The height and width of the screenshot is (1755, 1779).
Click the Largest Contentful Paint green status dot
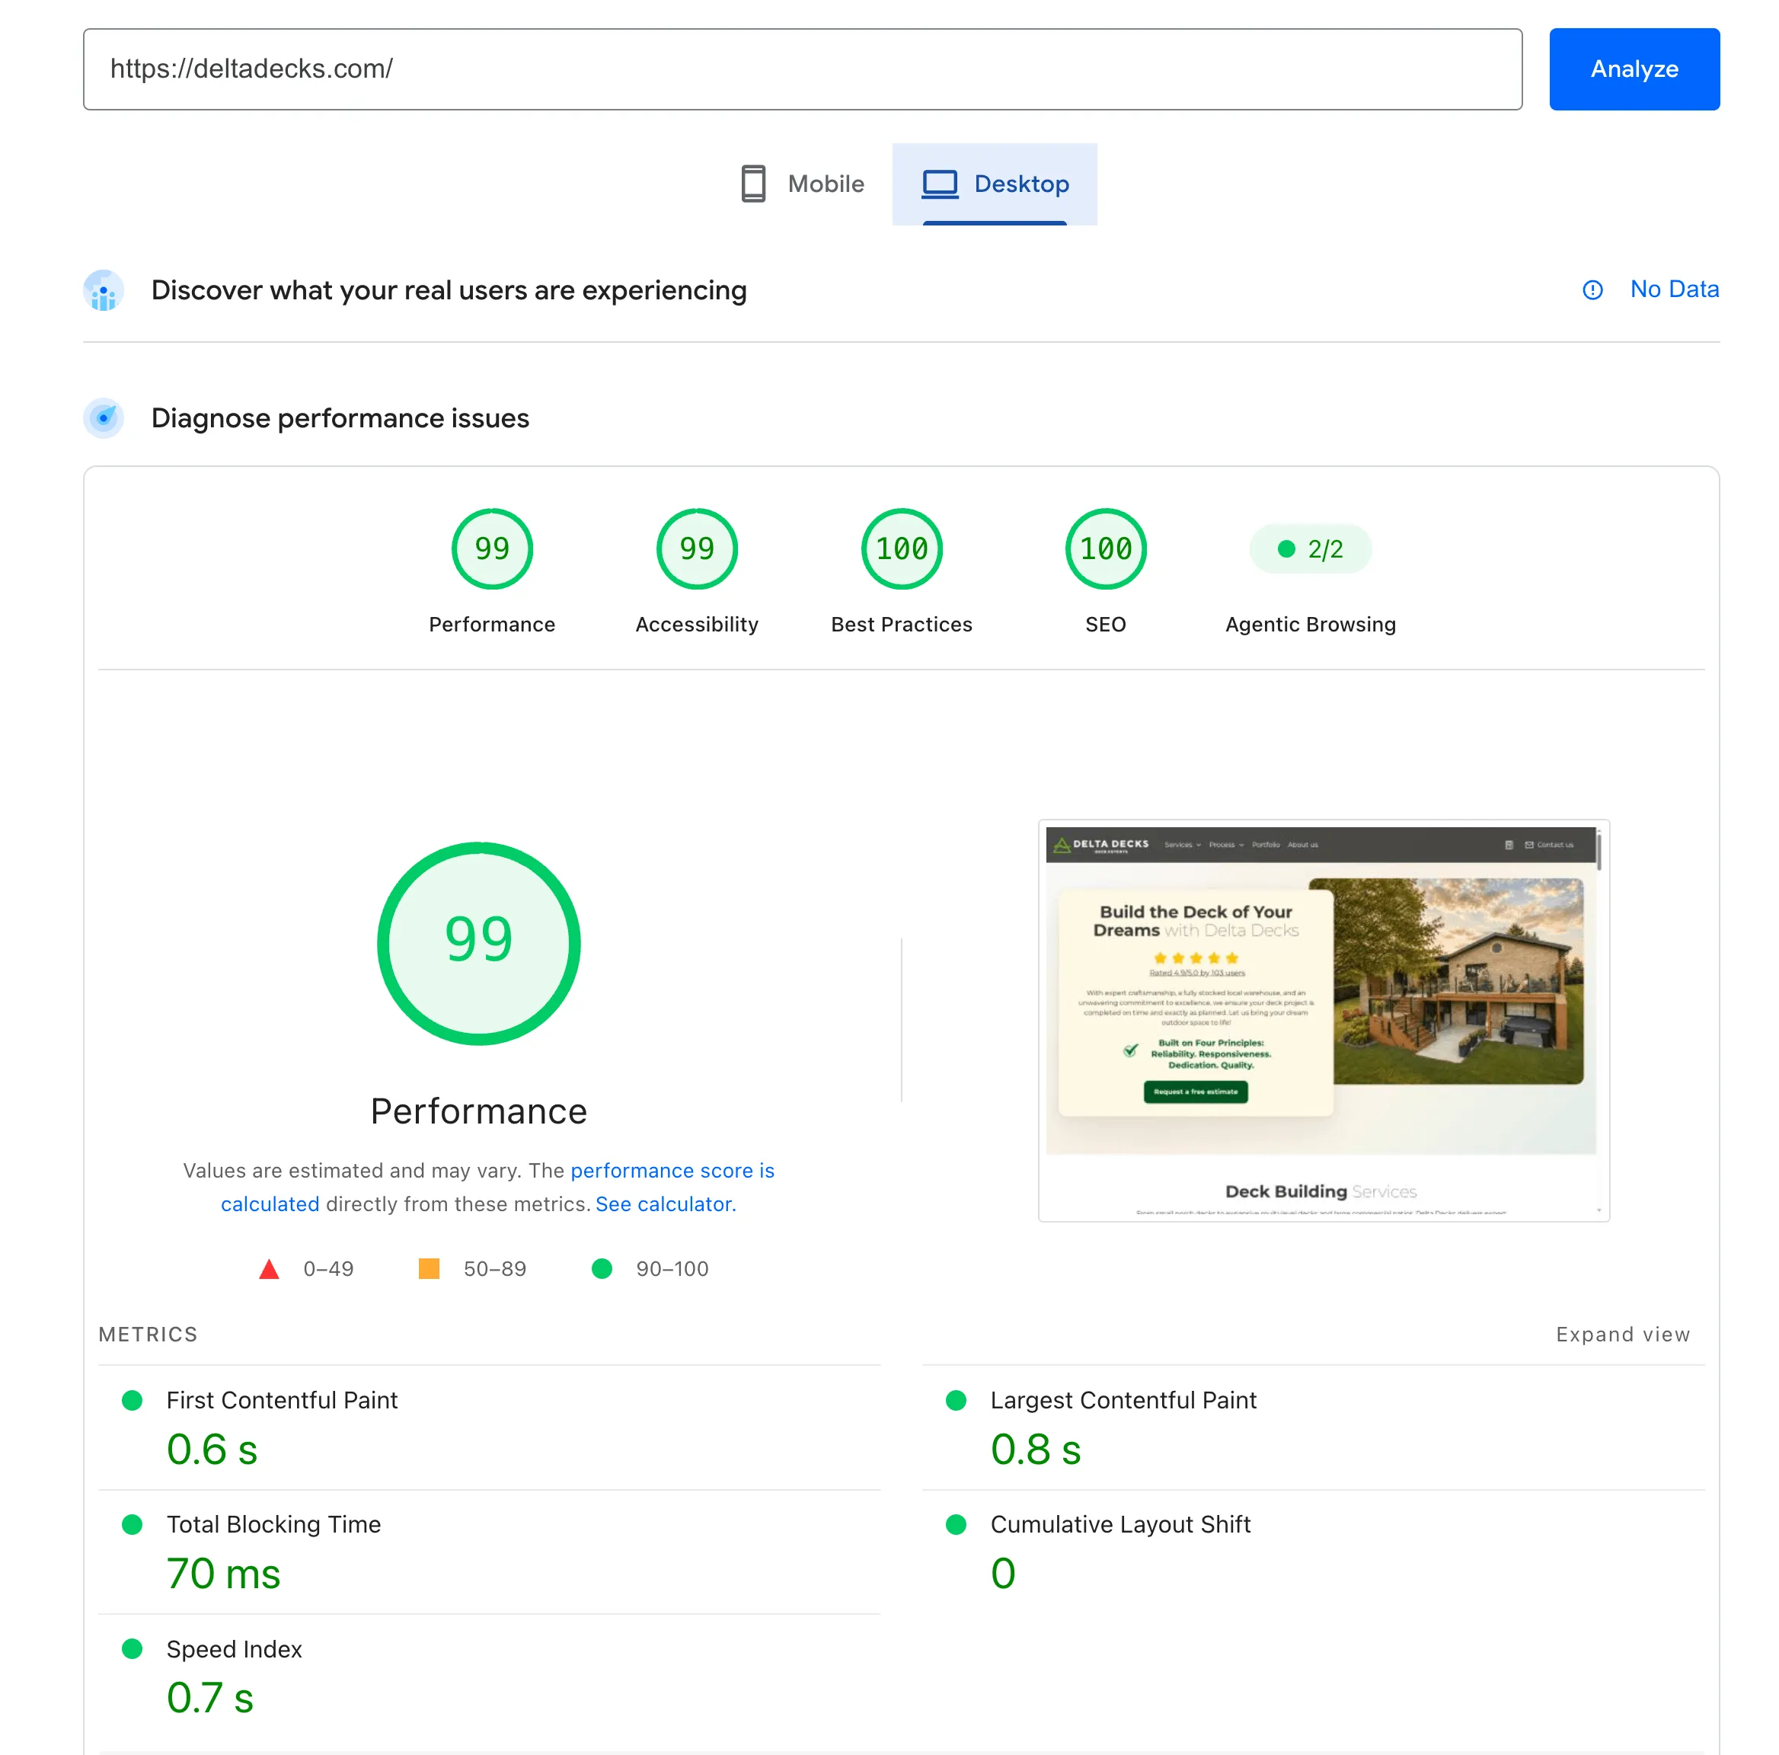(957, 1399)
